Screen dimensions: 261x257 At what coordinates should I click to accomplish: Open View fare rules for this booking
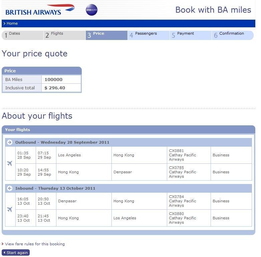[x=35, y=244]
